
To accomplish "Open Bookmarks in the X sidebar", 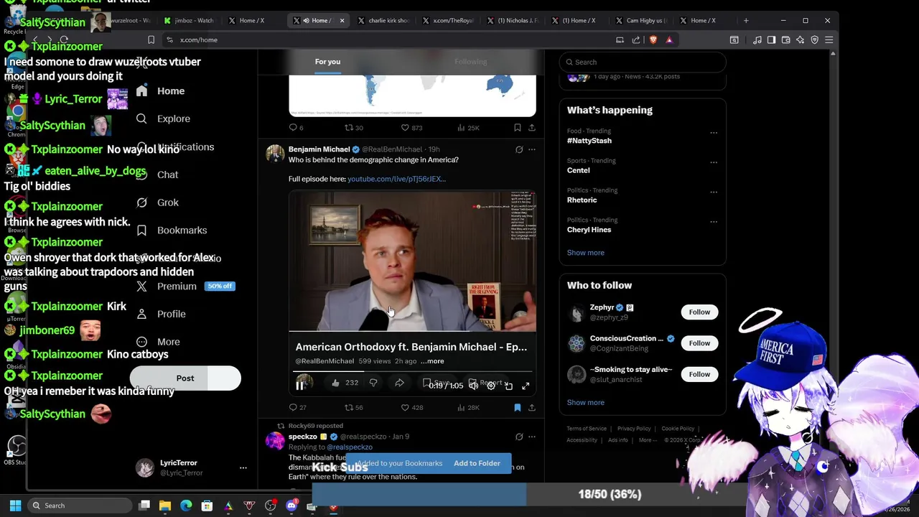I will (x=172, y=230).
